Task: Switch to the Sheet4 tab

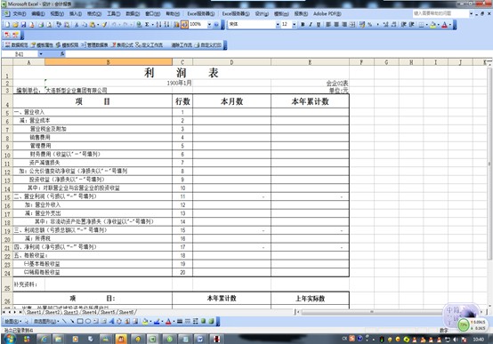Action: point(89,312)
